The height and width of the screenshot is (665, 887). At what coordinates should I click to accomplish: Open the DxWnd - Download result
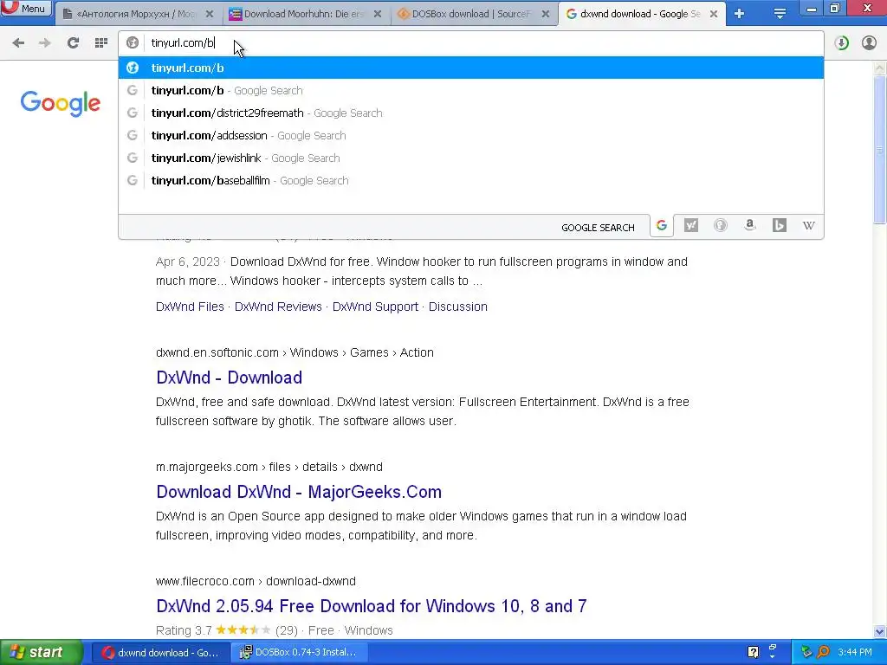tap(229, 378)
